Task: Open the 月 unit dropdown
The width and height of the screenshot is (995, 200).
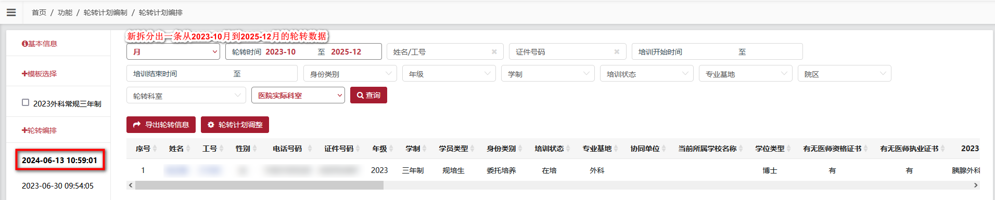Action: point(173,51)
